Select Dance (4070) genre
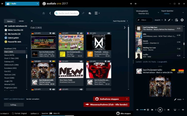This screenshot has height=116, width=187. click(9, 55)
